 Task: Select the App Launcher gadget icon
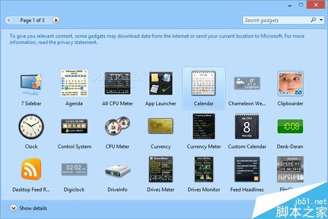pyautogui.click(x=161, y=83)
